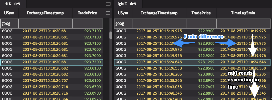Select the 922.8900 price cell in rightTable5
This screenshot has width=272, height=100.
(206, 81)
